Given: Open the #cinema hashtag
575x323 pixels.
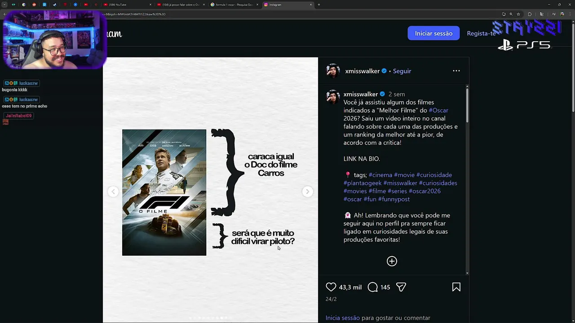Looking at the screenshot, I should 380,175.
